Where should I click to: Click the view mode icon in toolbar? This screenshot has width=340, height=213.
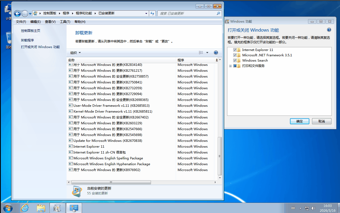point(201,53)
